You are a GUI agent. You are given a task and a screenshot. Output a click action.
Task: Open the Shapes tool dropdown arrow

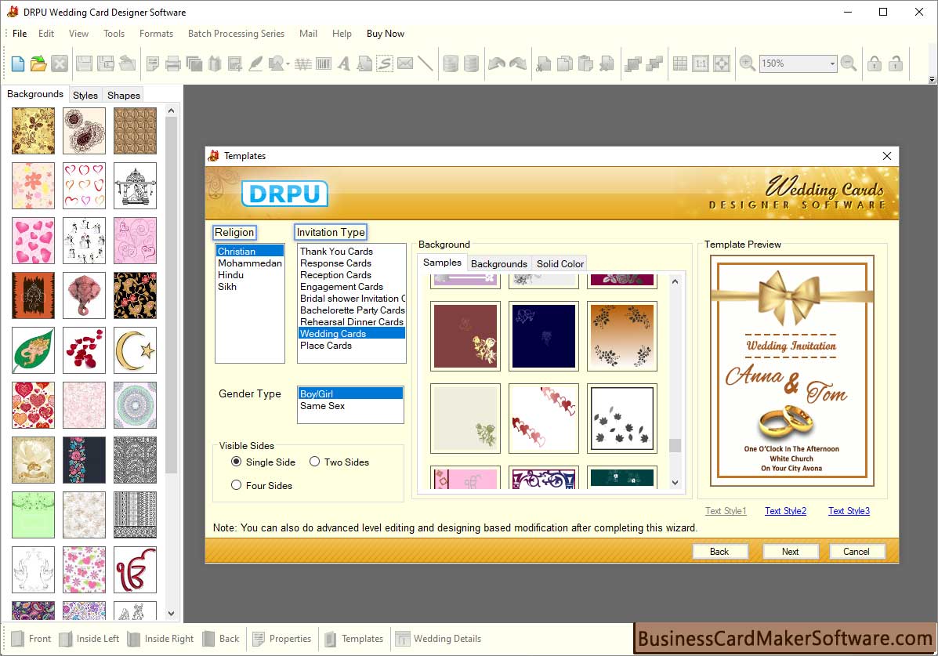pos(288,63)
